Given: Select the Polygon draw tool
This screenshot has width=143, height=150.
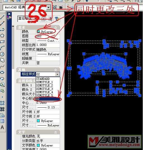Looking at the screenshot, I should click(x=2, y=36).
